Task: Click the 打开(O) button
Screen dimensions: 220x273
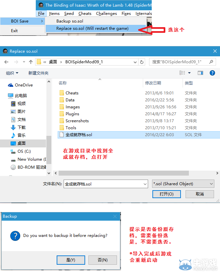Action: coord(167,194)
